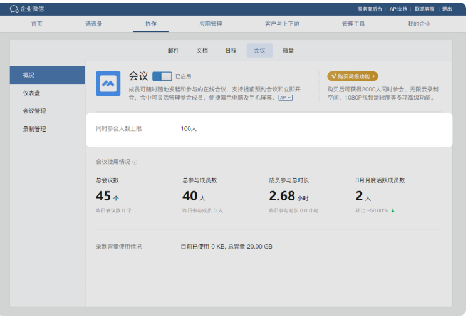Click the info icon beside 会议使用情况
Screen dimensions: 468x320
(x=135, y=162)
